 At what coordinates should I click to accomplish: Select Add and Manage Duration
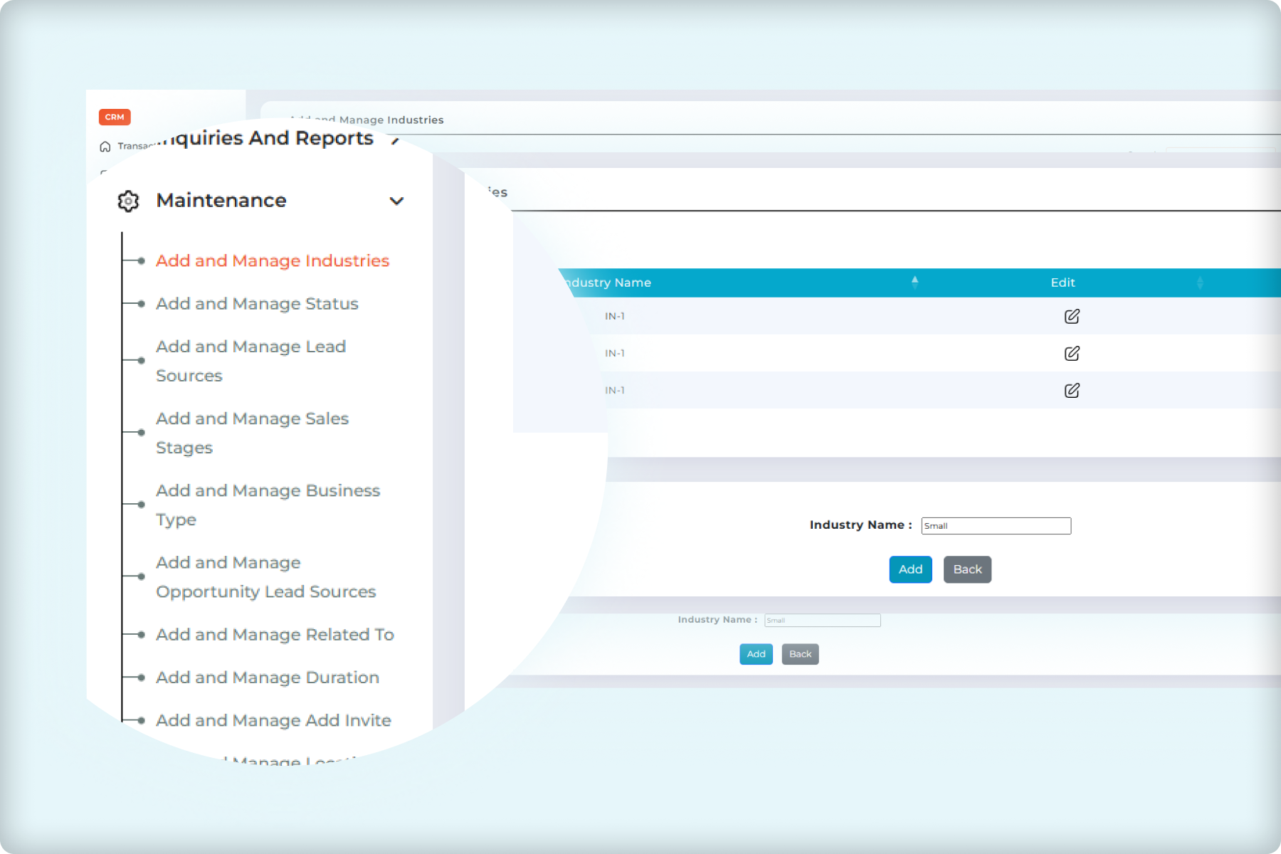pyautogui.click(x=267, y=678)
